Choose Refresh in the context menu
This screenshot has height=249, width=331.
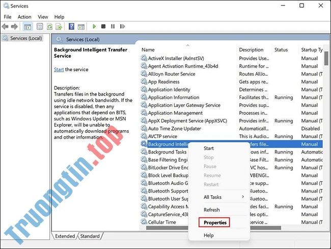coord(212,210)
